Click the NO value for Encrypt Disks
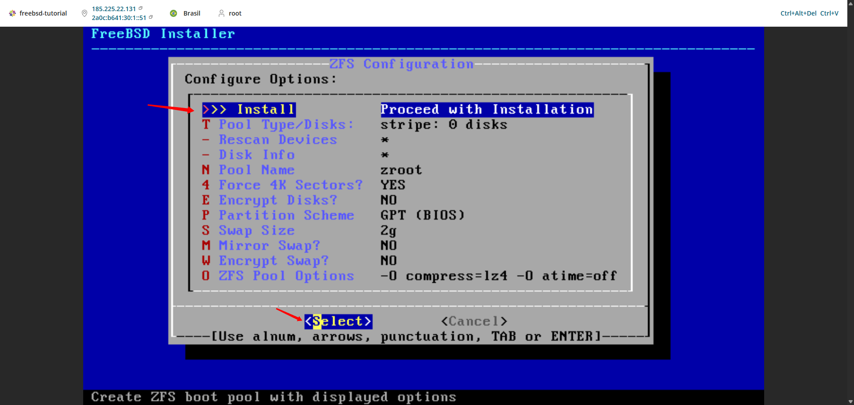Image resolution: width=854 pixels, height=405 pixels. tap(389, 200)
